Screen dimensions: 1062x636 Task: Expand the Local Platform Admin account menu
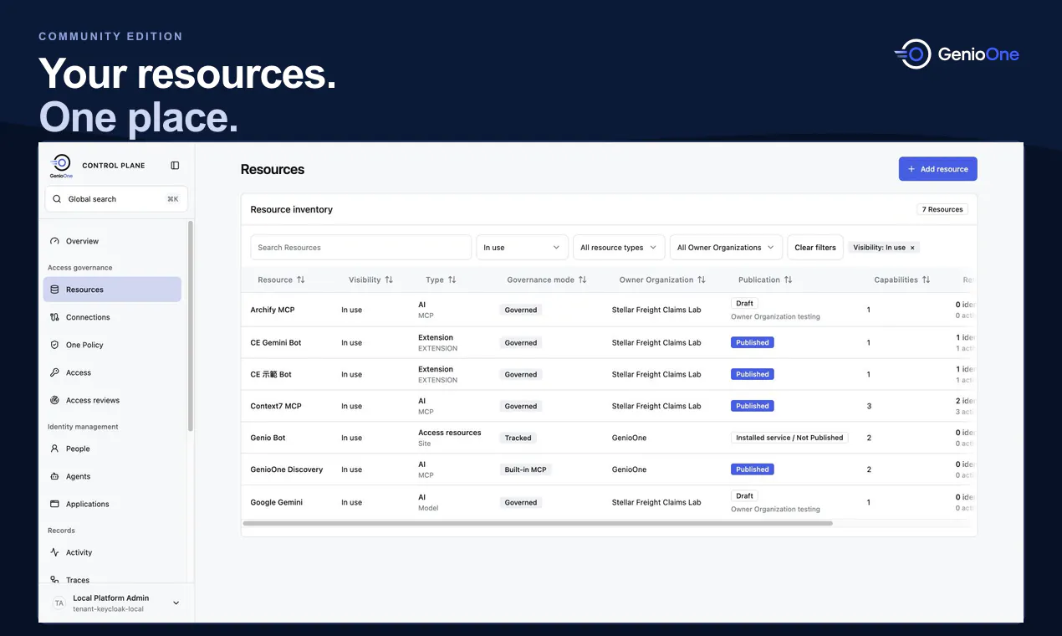[x=176, y=603]
